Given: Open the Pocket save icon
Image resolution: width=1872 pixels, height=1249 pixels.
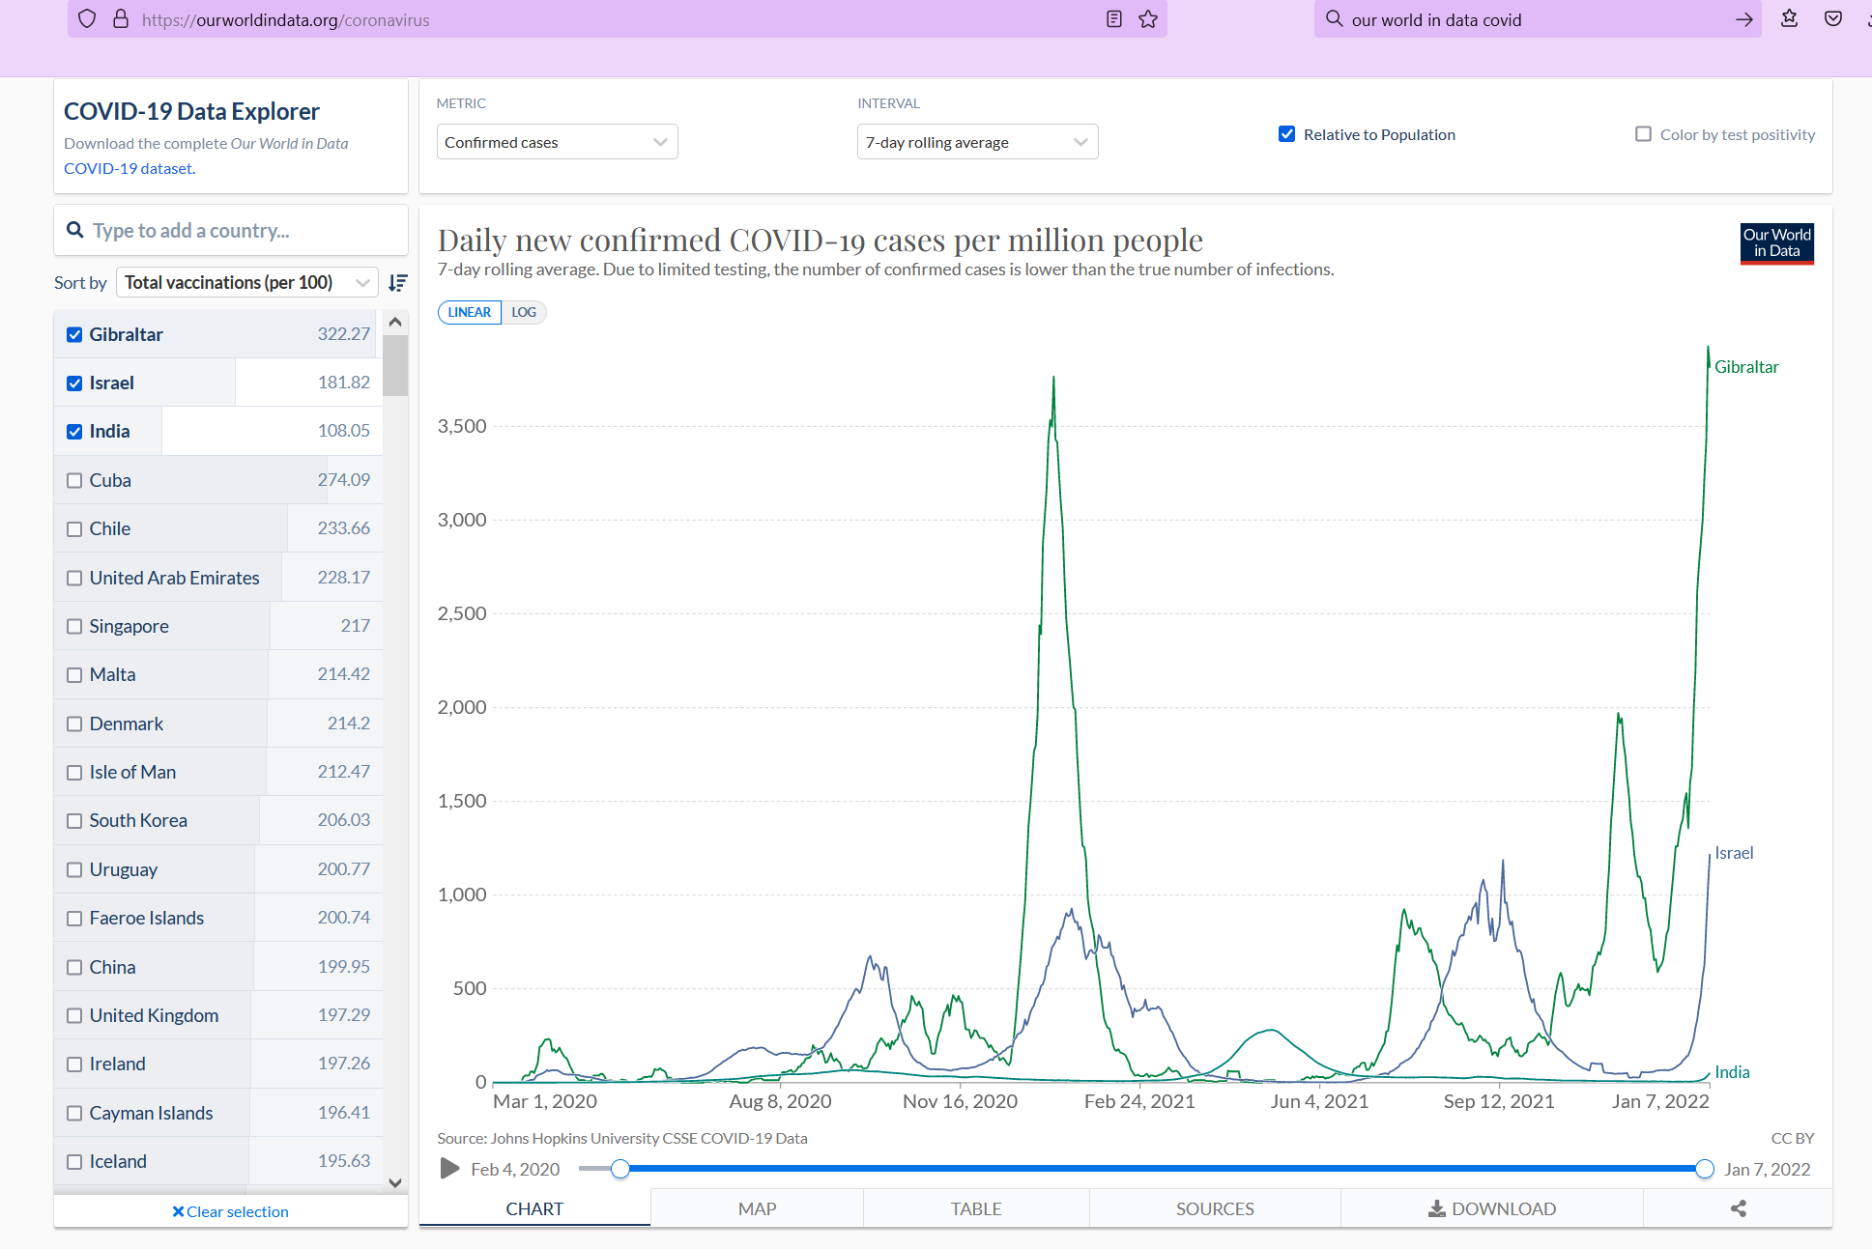Looking at the screenshot, I should tap(1833, 19).
